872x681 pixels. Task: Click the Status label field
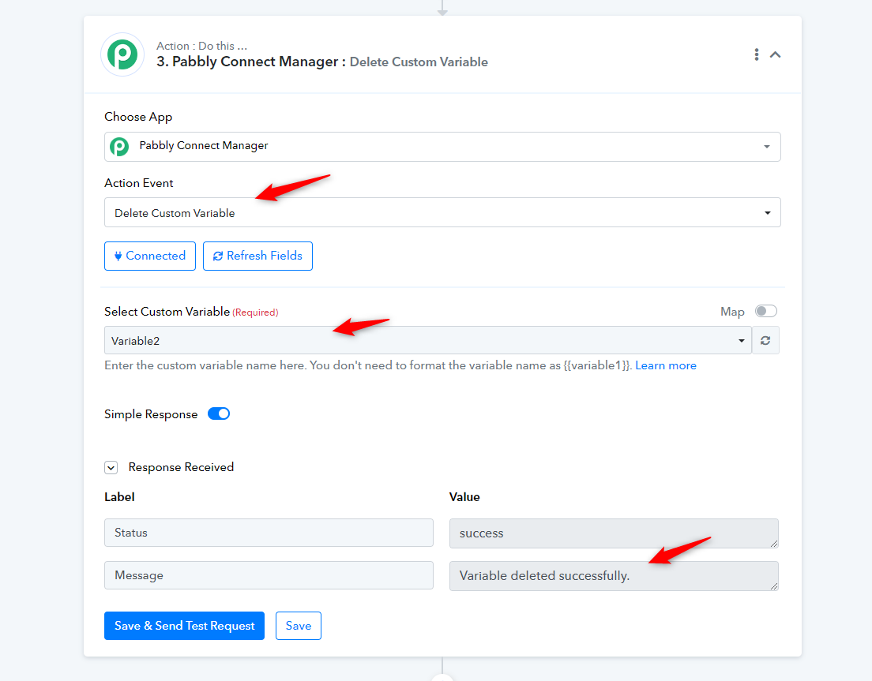click(x=269, y=533)
